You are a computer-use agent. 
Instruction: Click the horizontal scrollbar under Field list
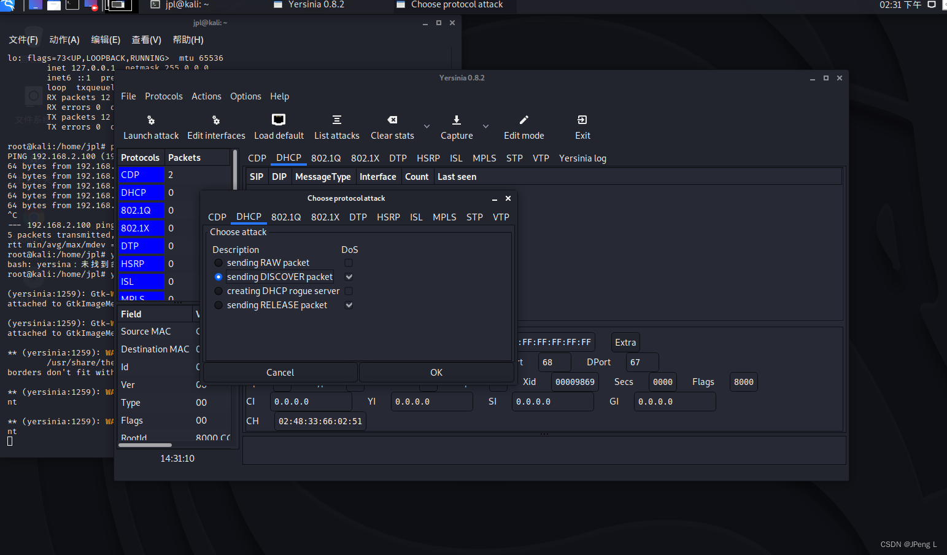pos(145,445)
